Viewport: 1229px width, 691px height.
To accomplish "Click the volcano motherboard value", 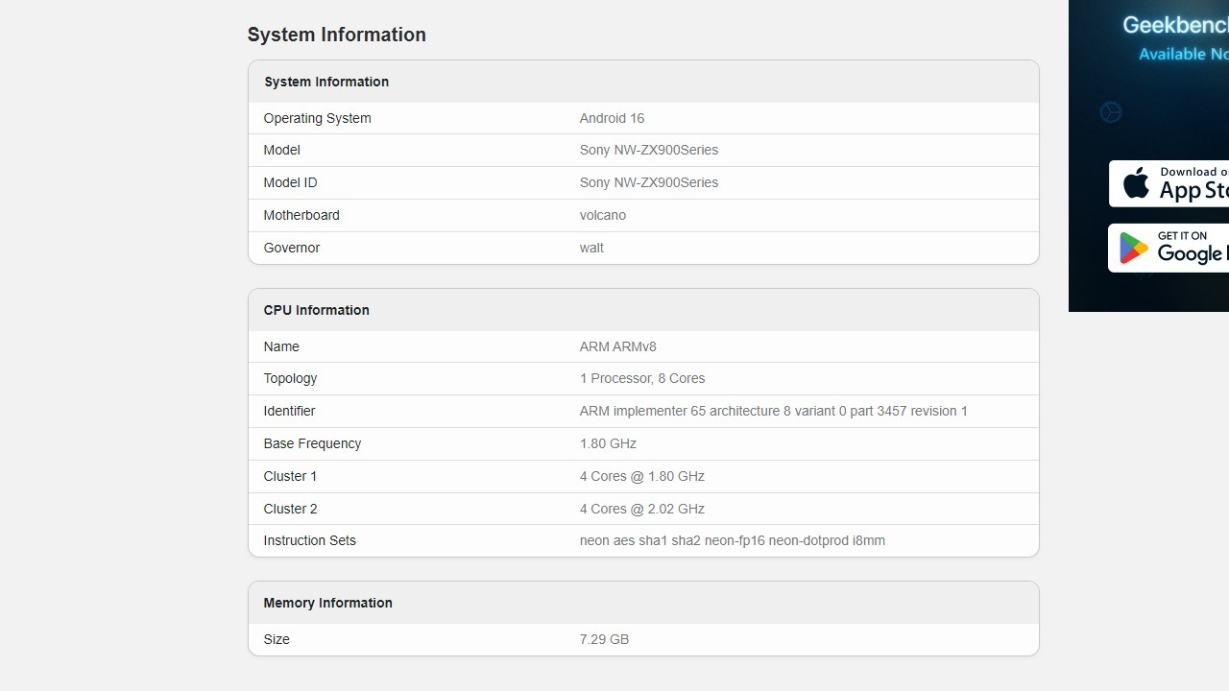I will click(603, 215).
